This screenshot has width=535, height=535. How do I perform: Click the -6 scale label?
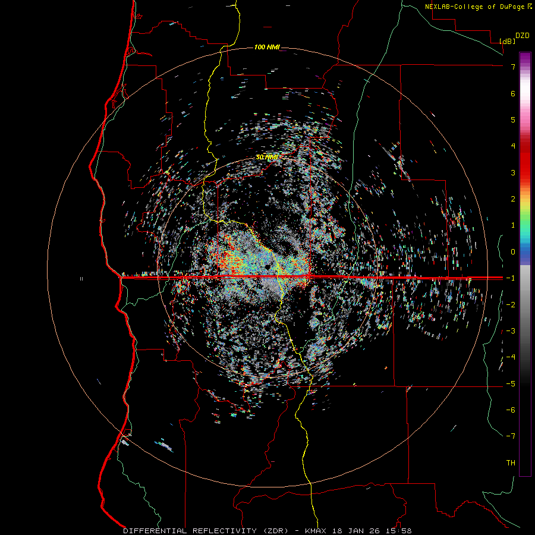coord(511,410)
